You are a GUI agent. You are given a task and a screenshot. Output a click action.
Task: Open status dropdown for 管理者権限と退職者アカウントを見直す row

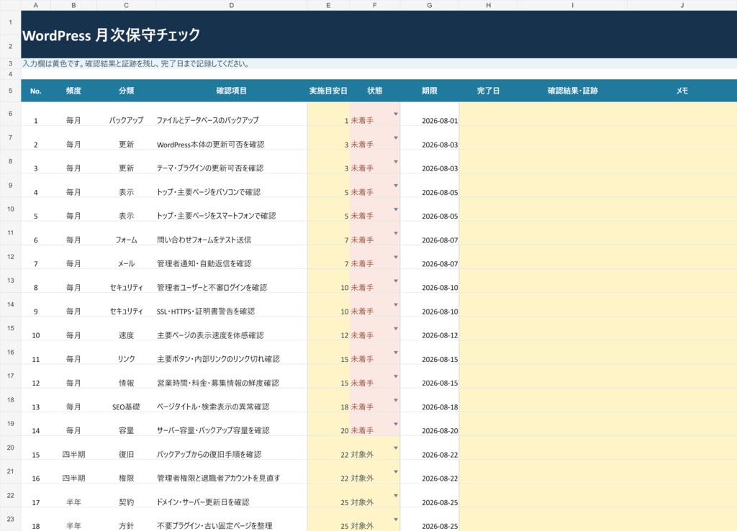tap(395, 472)
